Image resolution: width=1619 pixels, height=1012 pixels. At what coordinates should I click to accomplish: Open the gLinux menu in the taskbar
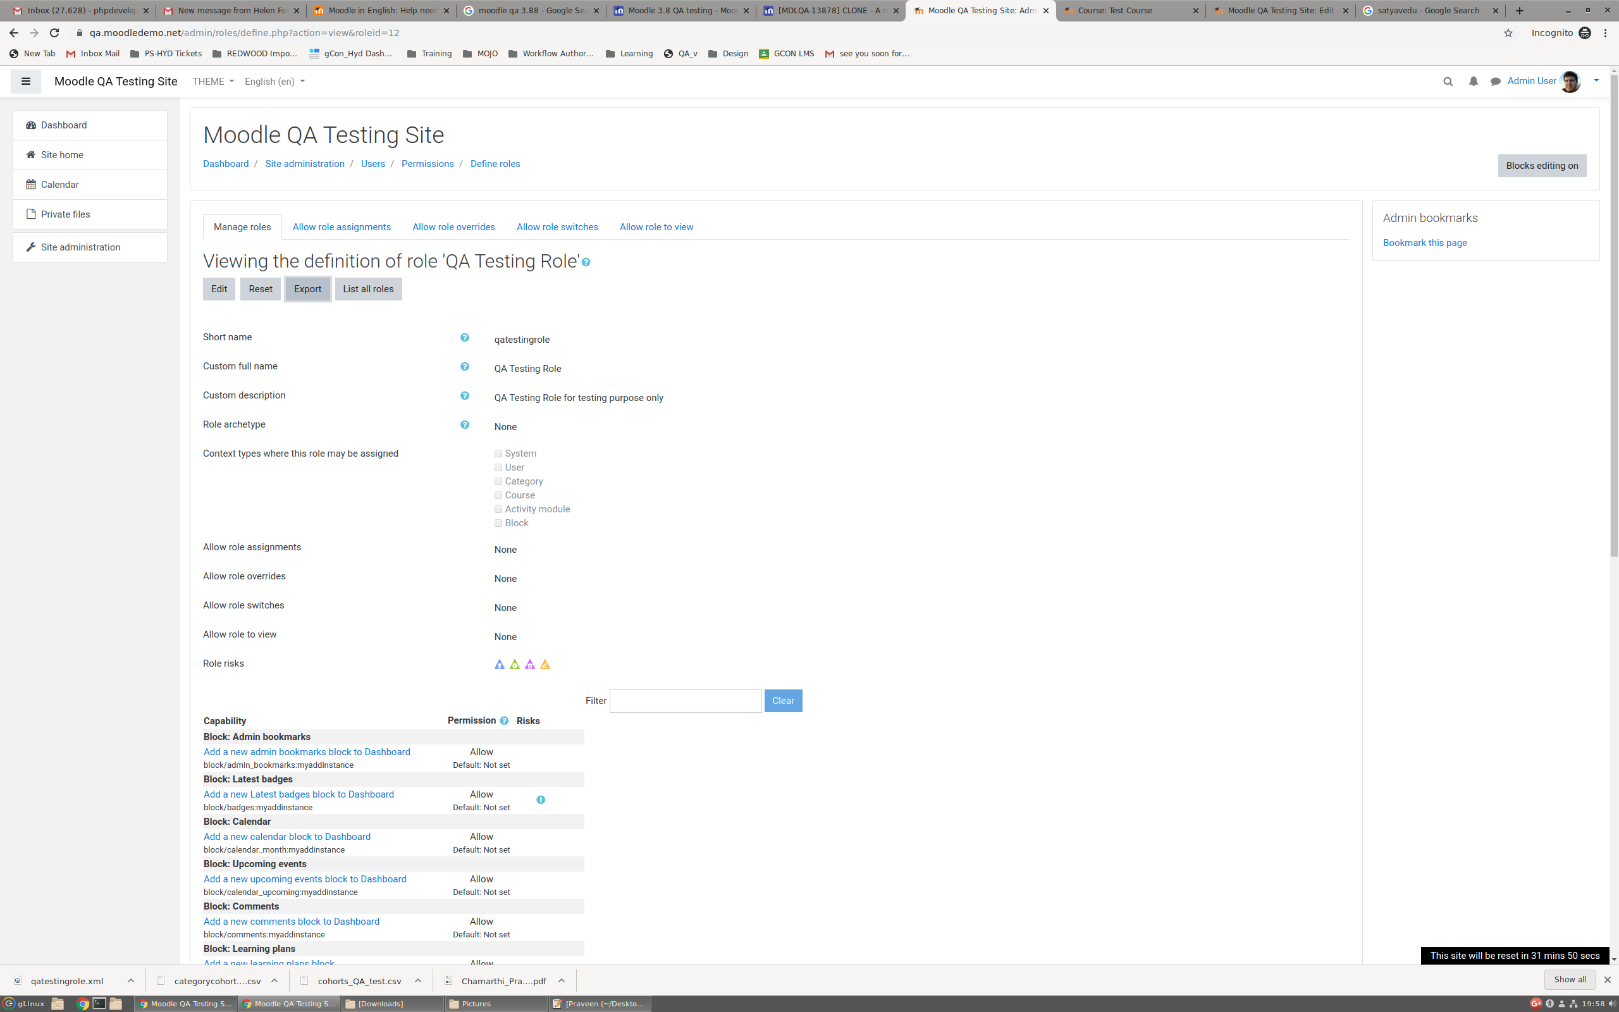tap(24, 1003)
